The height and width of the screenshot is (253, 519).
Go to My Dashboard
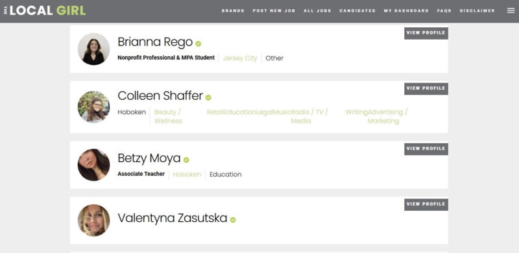tap(407, 10)
